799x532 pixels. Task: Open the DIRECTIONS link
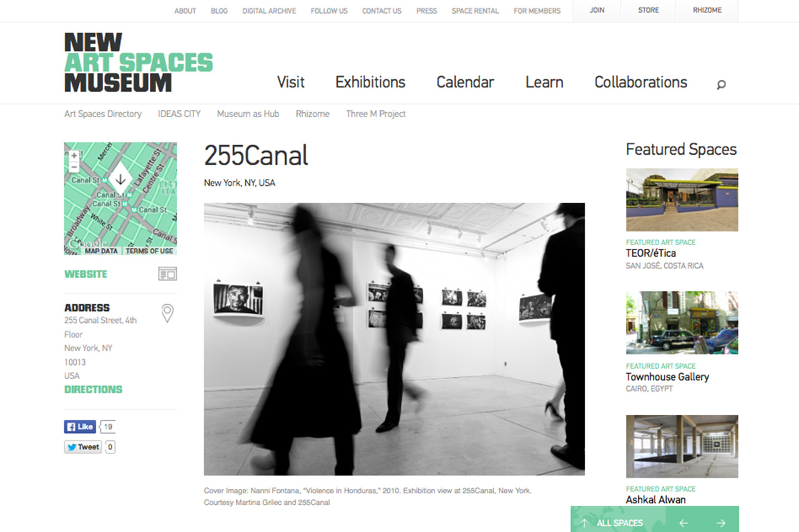(93, 389)
